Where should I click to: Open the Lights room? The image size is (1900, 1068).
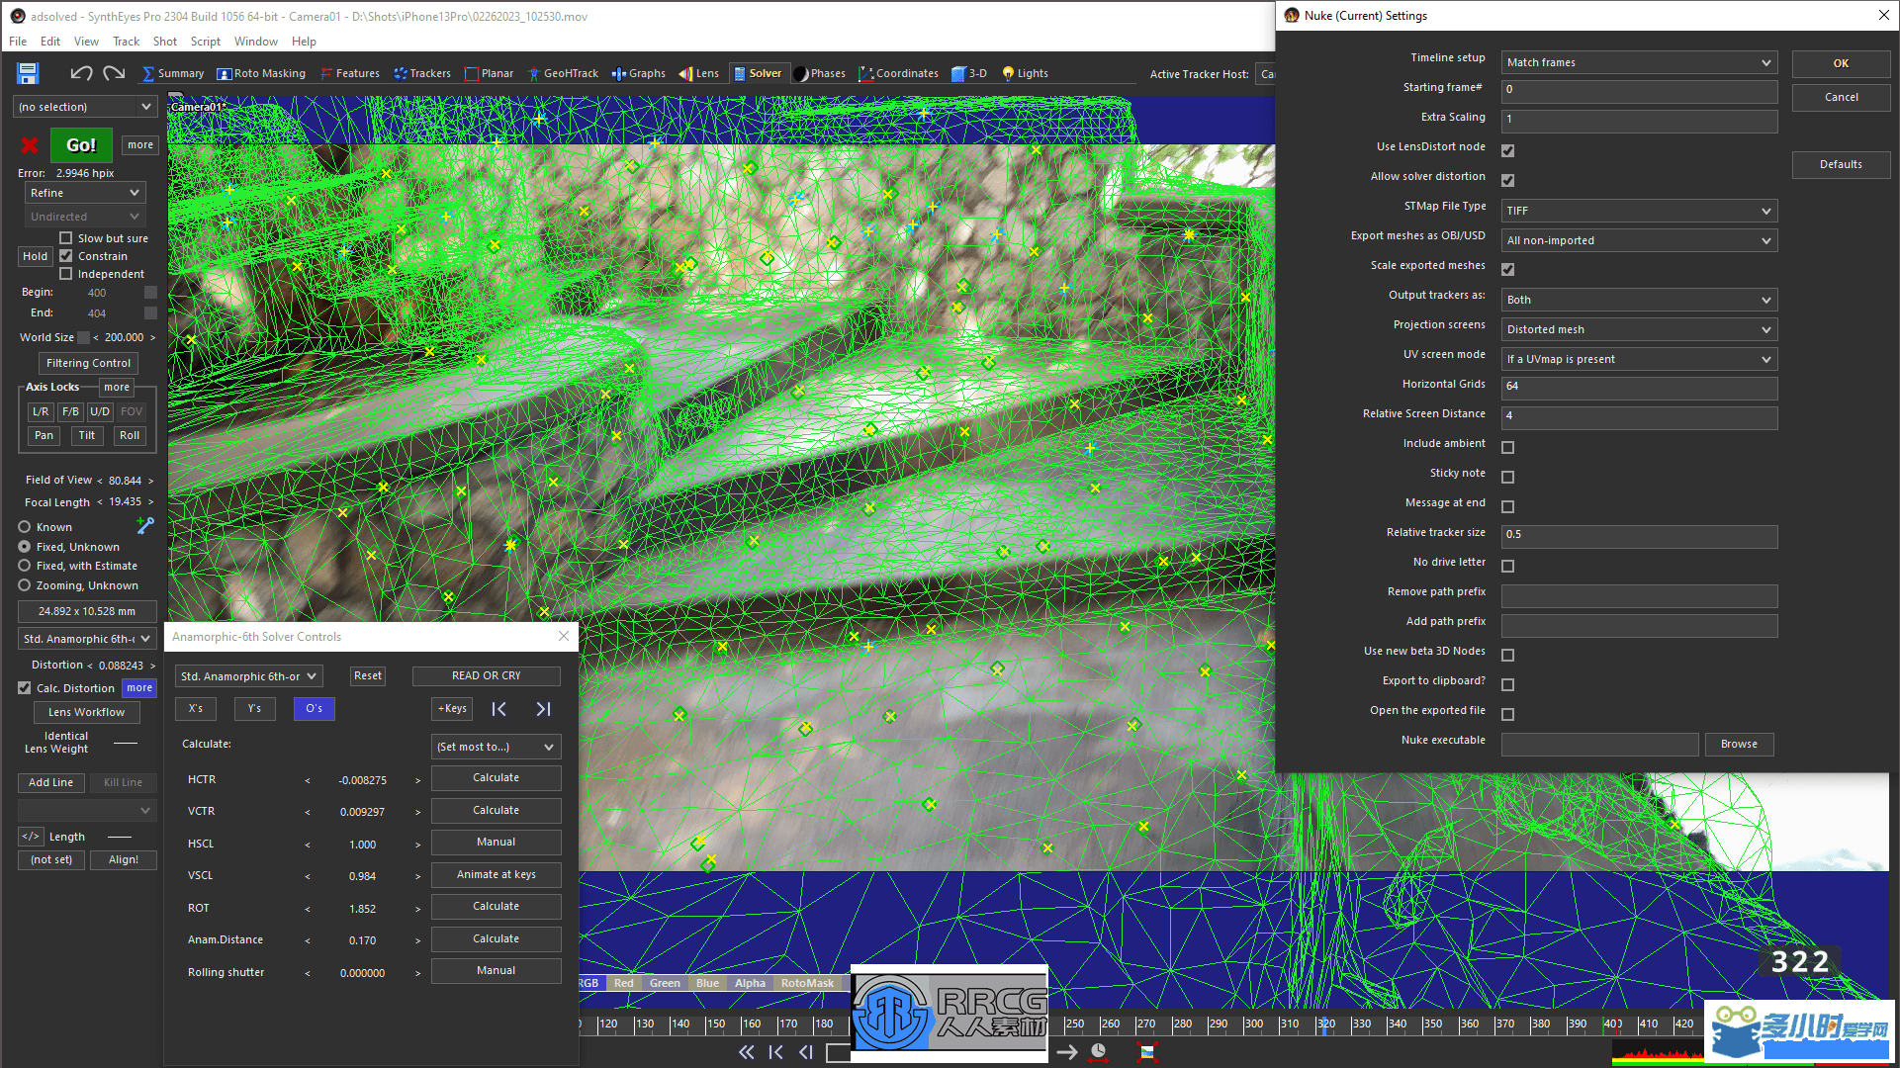1025,73
